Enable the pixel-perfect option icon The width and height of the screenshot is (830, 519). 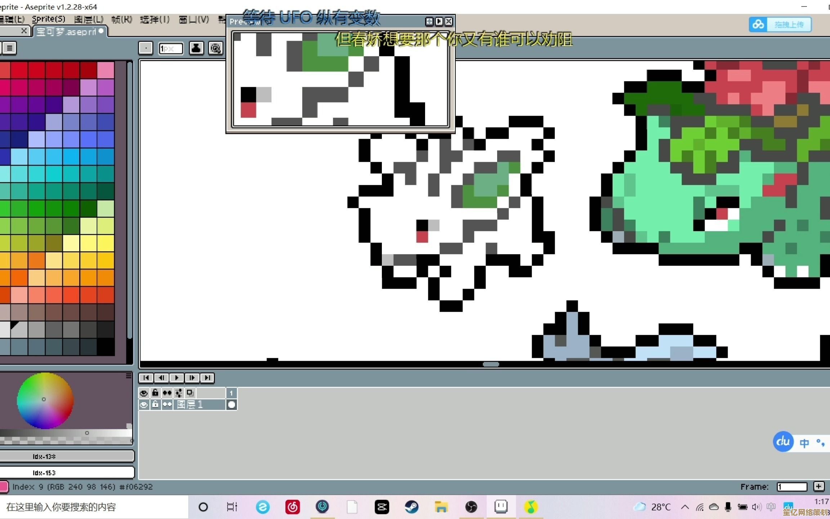coord(215,48)
